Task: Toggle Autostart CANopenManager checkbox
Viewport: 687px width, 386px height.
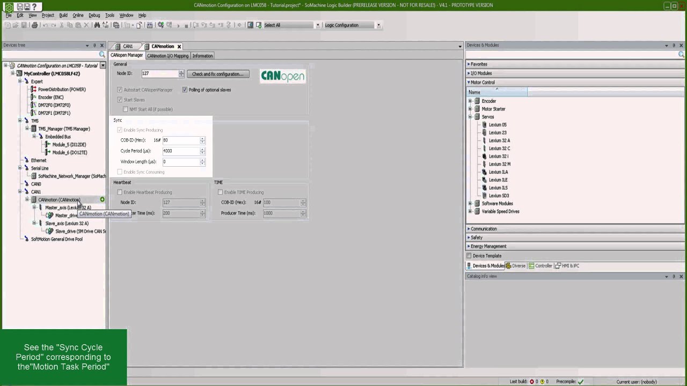Action: (120, 90)
